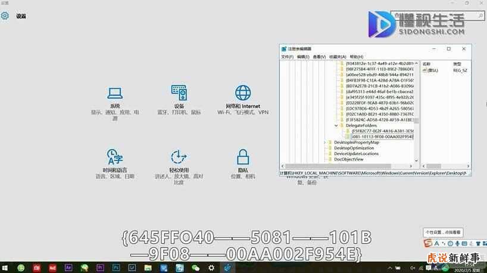Select the DocObjectView key
The image size is (487, 273).
point(348,159)
